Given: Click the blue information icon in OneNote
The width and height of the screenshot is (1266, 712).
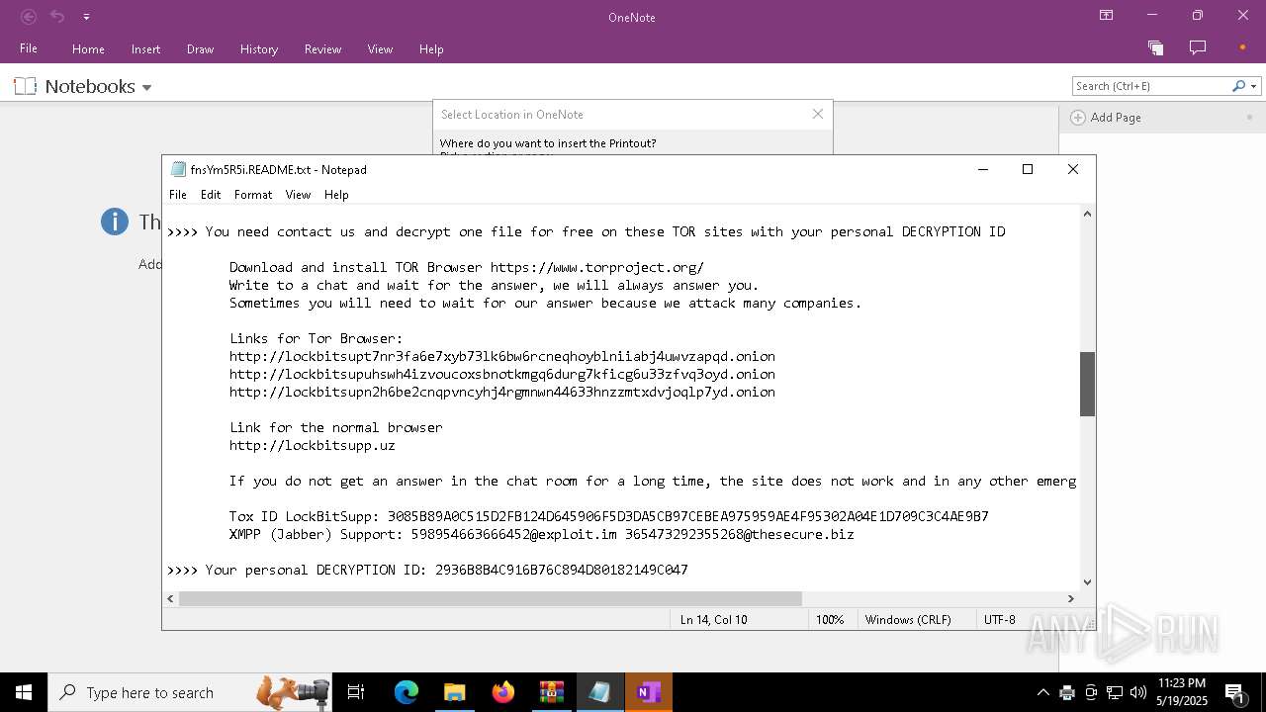Looking at the screenshot, I should click(x=115, y=222).
